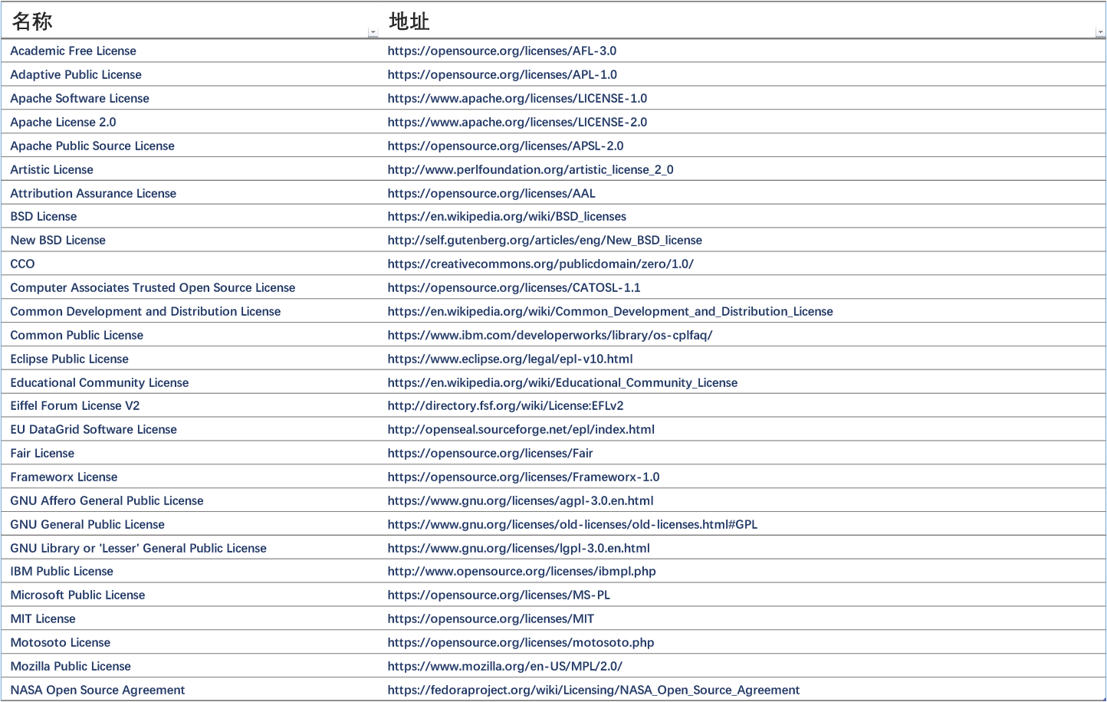
Task: Click the IBM Public License cell
Action: [x=62, y=571]
